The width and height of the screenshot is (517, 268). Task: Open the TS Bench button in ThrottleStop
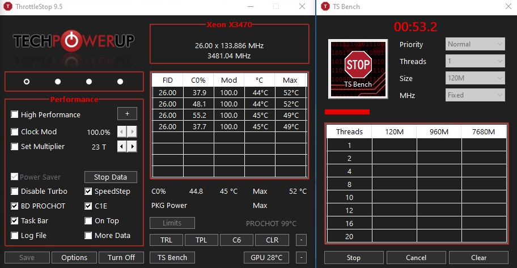(172, 257)
